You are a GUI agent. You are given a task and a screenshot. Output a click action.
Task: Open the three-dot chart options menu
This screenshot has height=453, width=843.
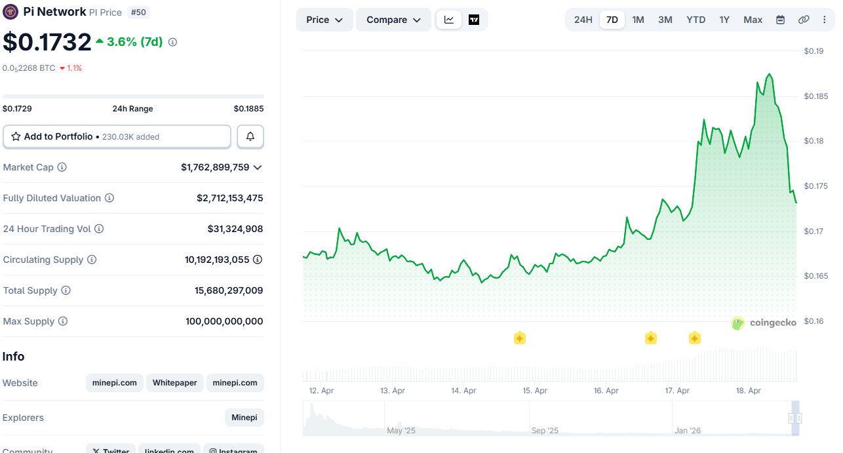tap(824, 20)
